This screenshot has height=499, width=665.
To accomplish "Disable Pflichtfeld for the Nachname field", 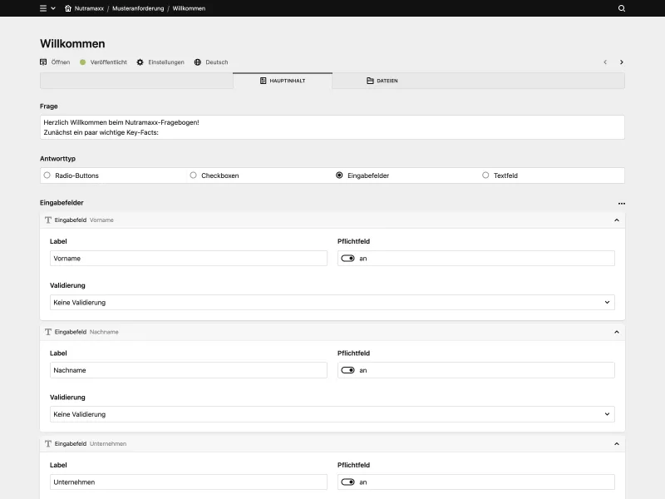I will tap(348, 369).
